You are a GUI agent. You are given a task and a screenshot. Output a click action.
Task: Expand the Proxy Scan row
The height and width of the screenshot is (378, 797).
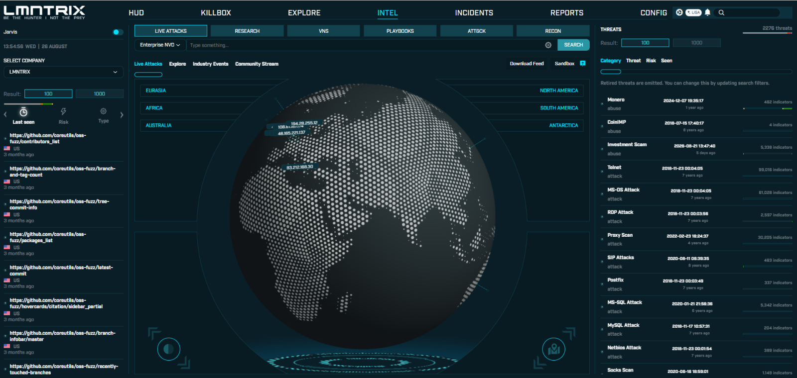pyautogui.click(x=696, y=239)
